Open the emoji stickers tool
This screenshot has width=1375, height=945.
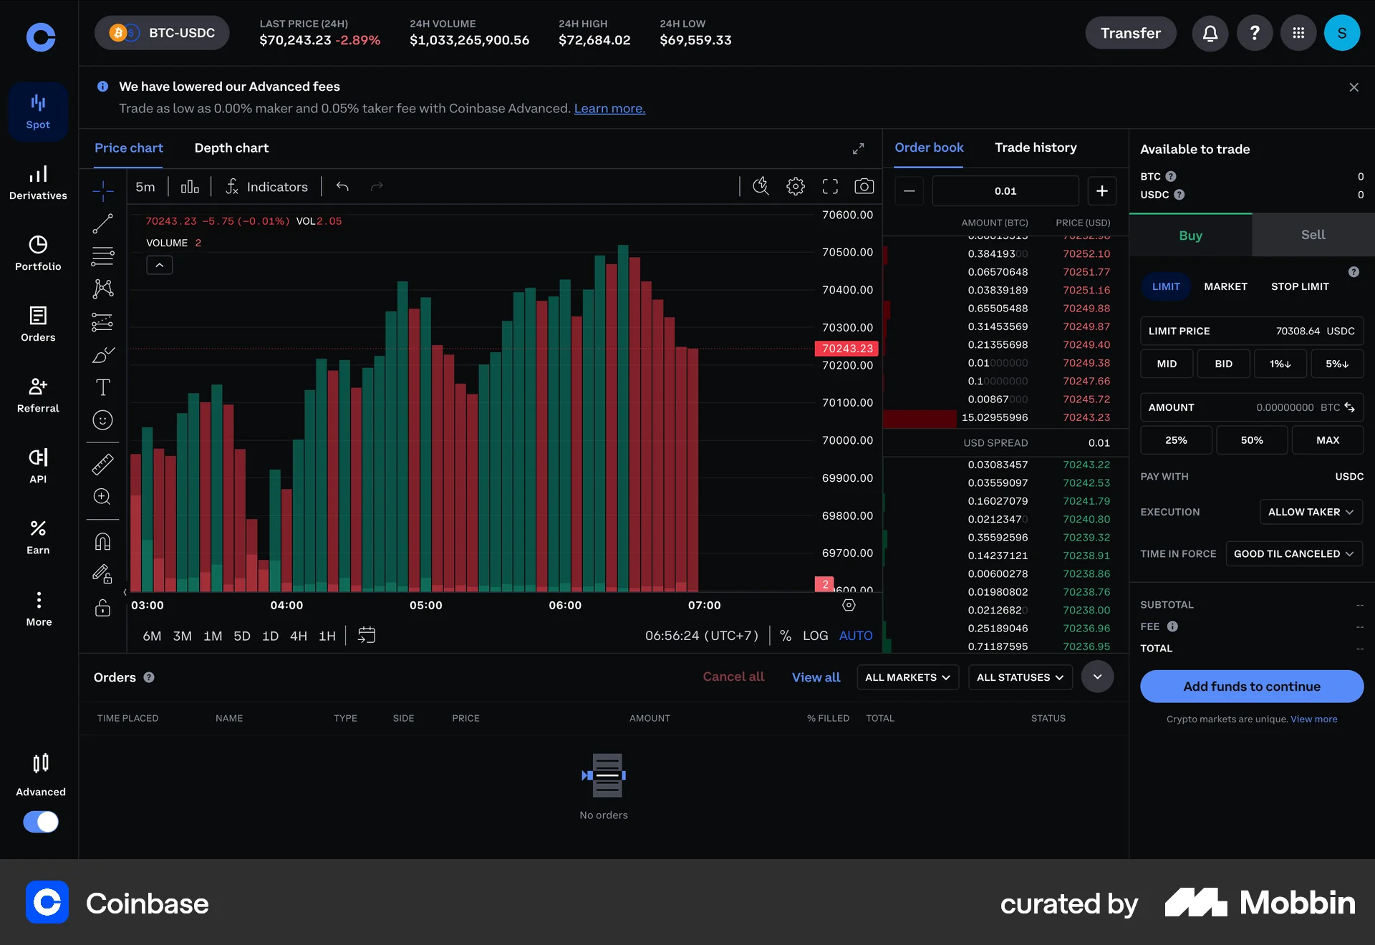tap(102, 420)
